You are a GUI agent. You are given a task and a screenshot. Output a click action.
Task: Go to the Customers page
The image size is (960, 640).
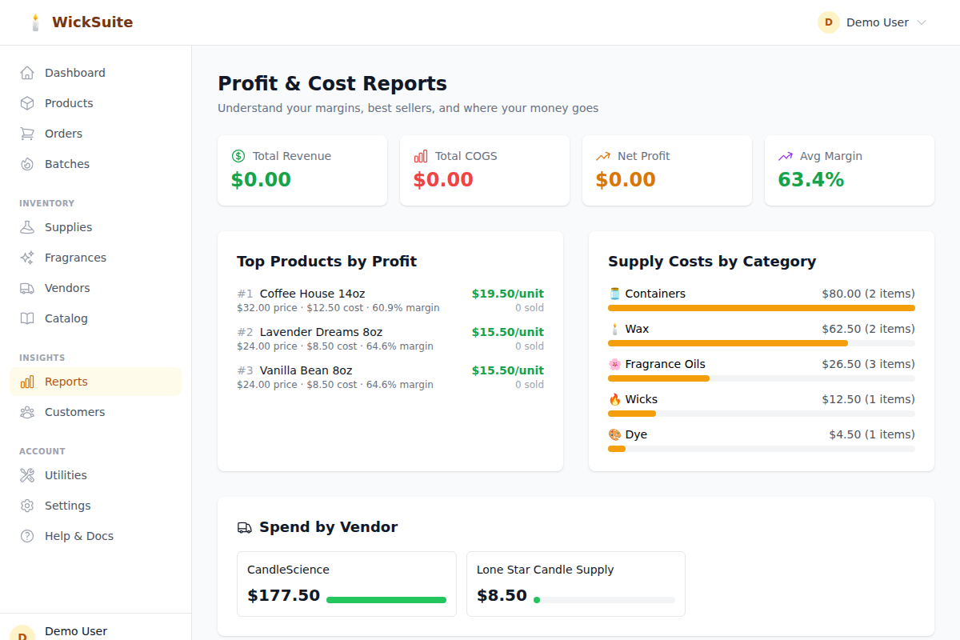point(74,412)
